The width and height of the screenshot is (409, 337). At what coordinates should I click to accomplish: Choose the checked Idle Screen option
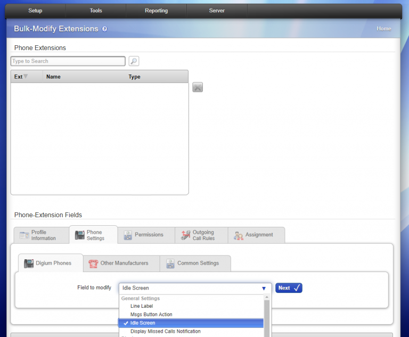coord(191,323)
